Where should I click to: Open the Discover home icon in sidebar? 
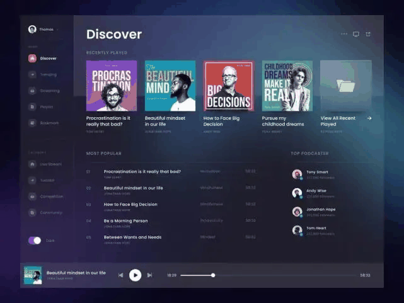coord(32,59)
